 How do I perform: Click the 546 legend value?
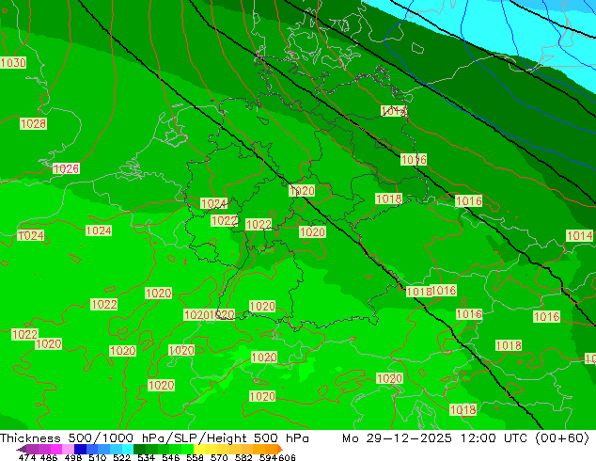click(170, 457)
